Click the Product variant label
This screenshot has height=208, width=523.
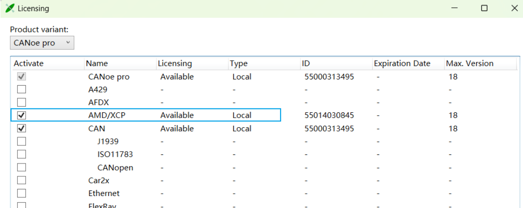[39, 29]
